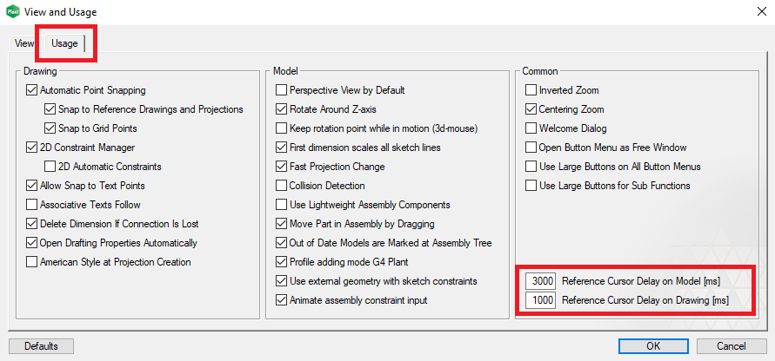The height and width of the screenshot is (361, 775).
Task: Toggle Associative Texts Follow option
Action: [x=32, y=205]
